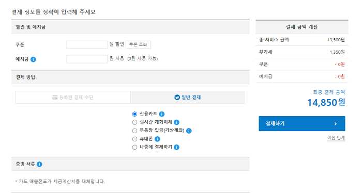Click info icon beside 나중에 결제하기

(x=177, y=147)
